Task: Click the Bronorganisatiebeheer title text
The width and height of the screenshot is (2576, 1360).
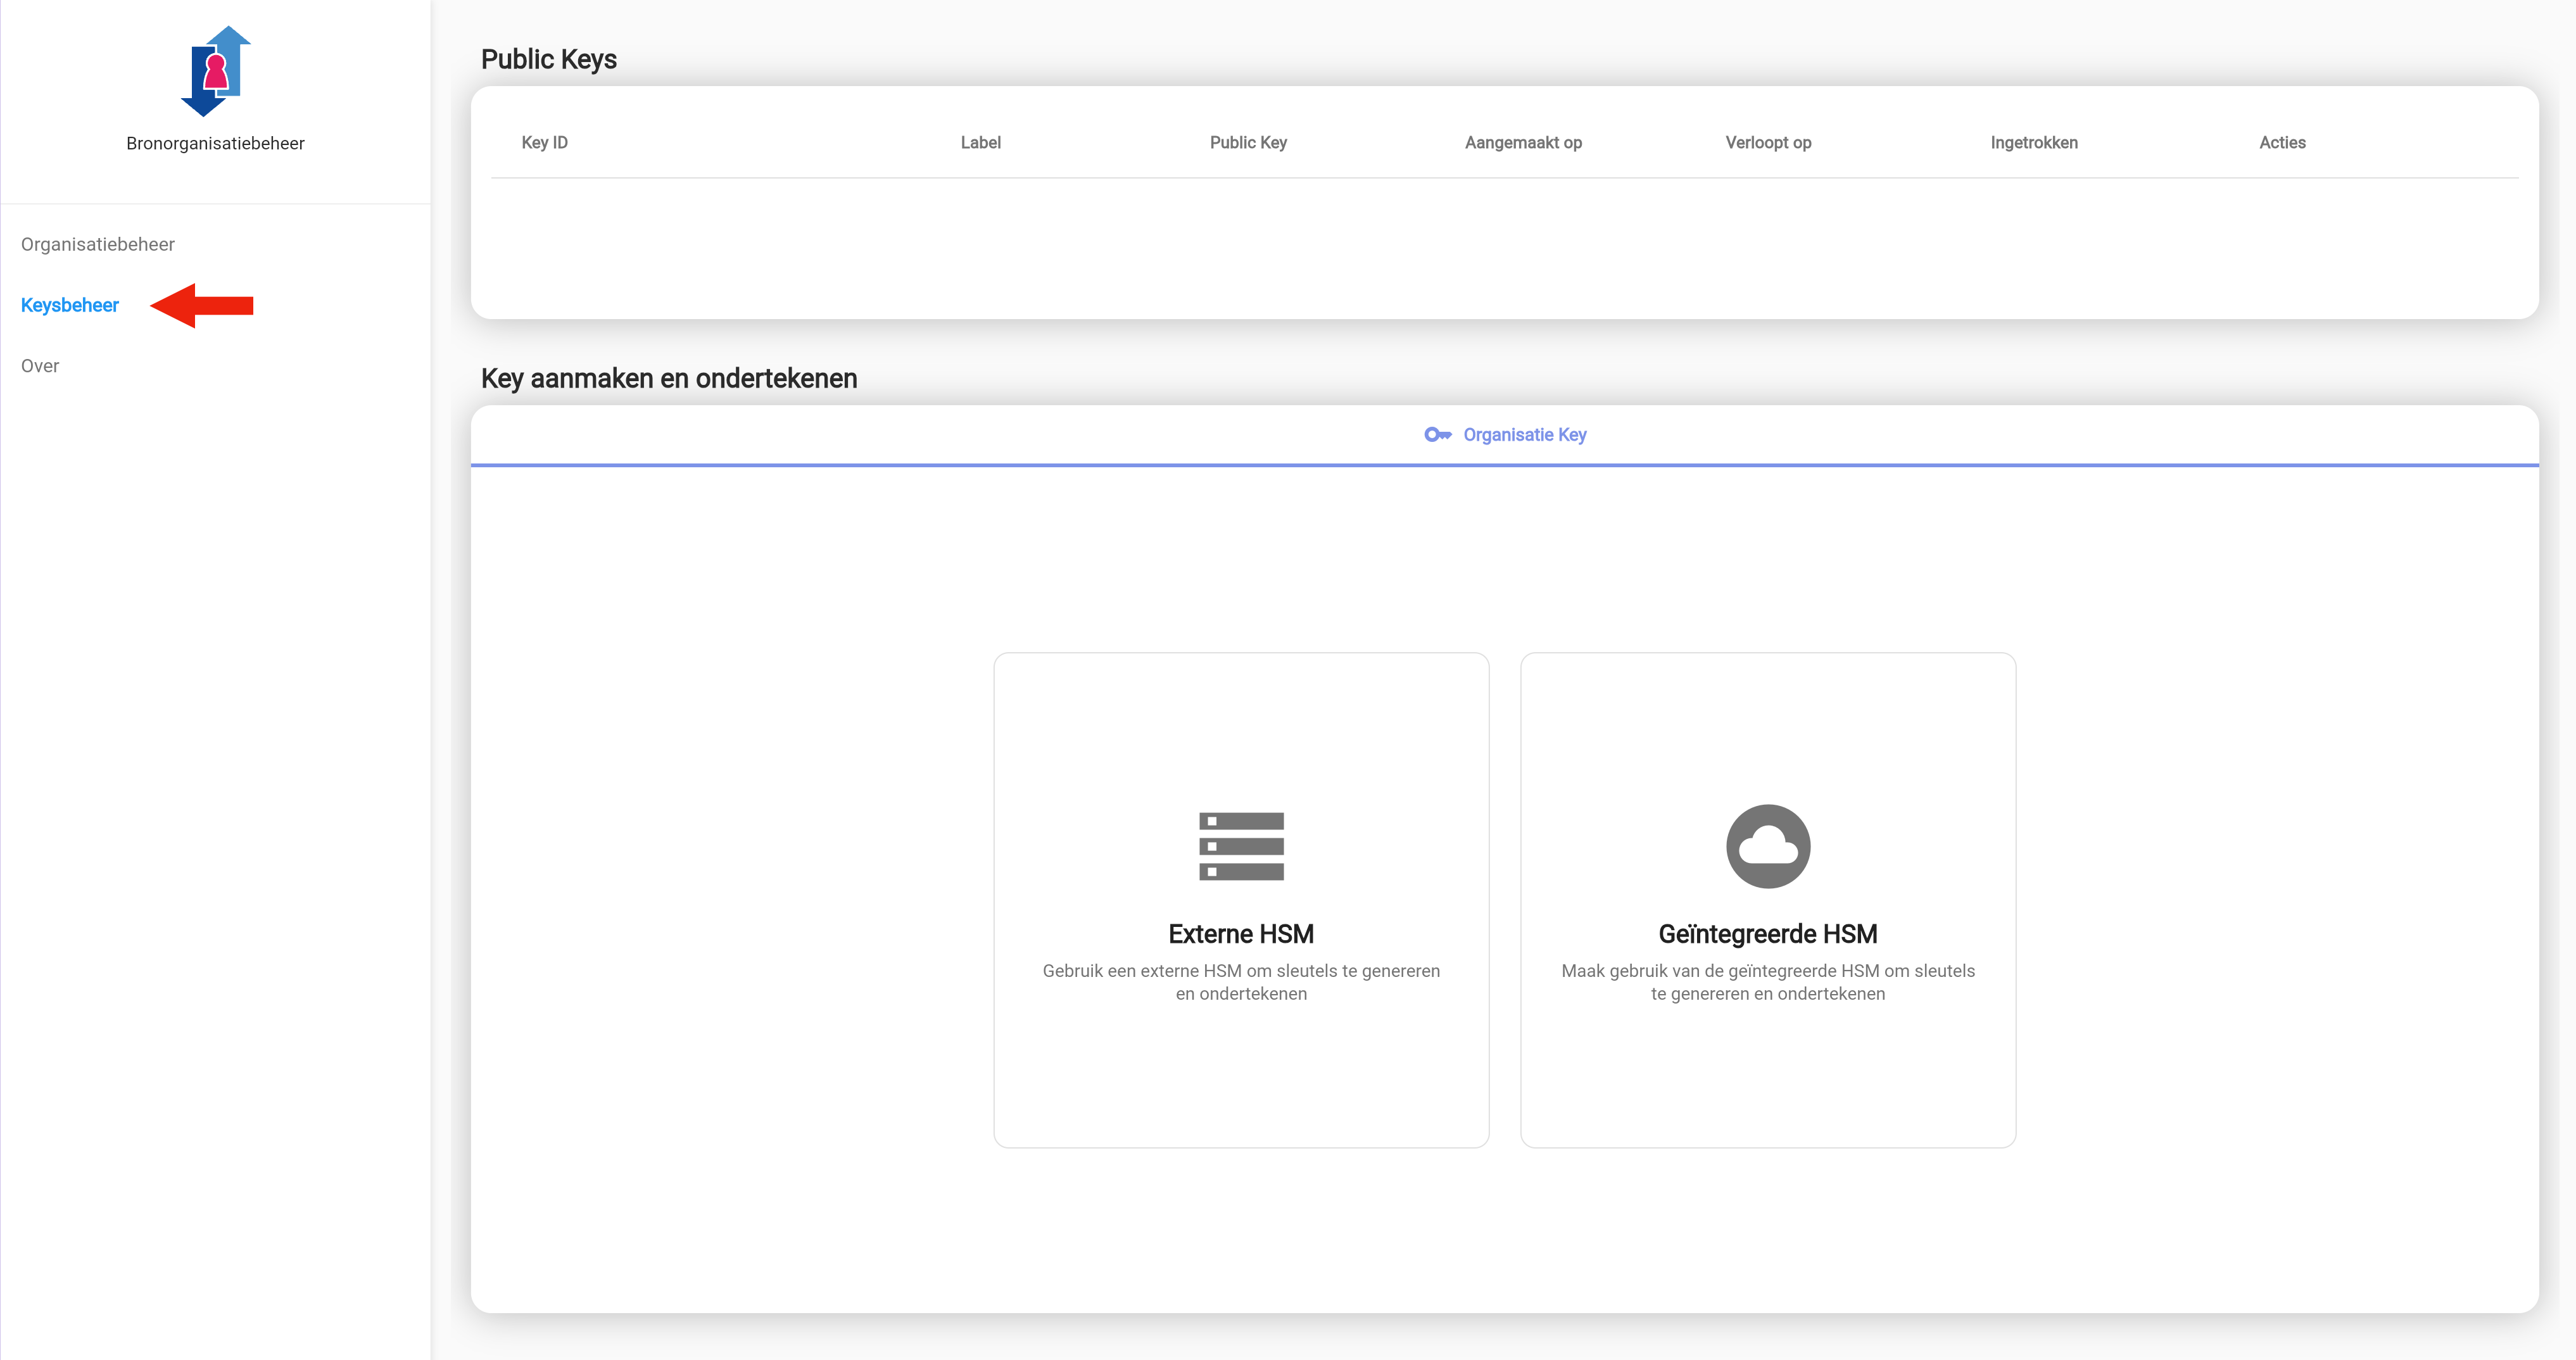Action: pos(215,143)
